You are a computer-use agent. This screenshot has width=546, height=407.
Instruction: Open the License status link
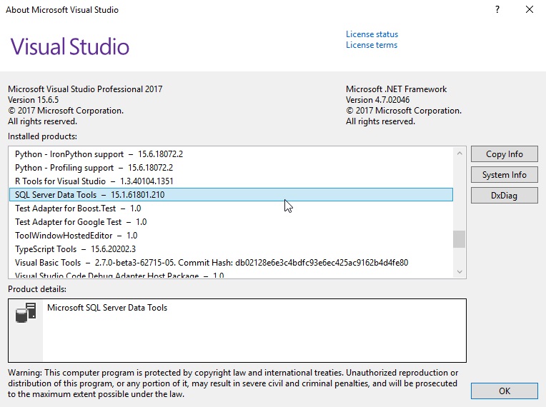372,34
